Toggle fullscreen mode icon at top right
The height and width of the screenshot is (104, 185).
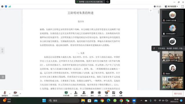coord(182,6)
